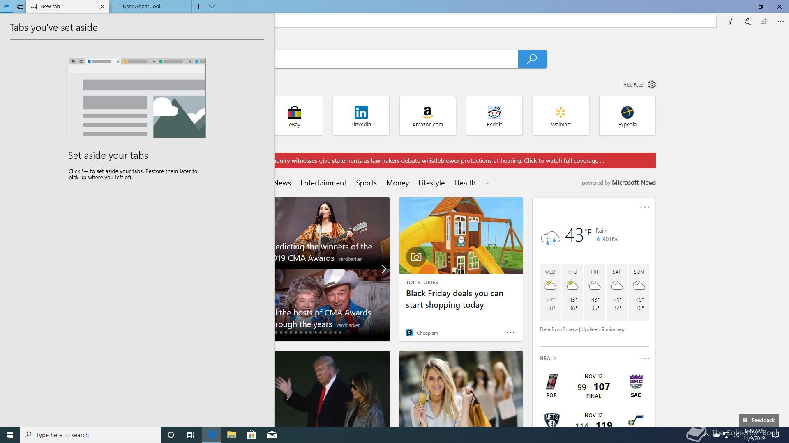Image resolution: width=789 pixels, height=443 pixels.
Task: Open the Amazon.com top site tile
Action: [x=427, y=116]
